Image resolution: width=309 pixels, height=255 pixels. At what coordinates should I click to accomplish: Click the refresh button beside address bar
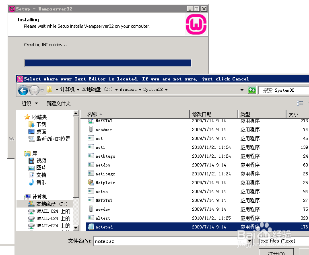pos(252,90)
